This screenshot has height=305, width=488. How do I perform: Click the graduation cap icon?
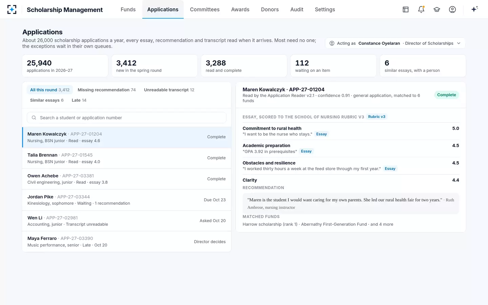(x=437, y=9)
